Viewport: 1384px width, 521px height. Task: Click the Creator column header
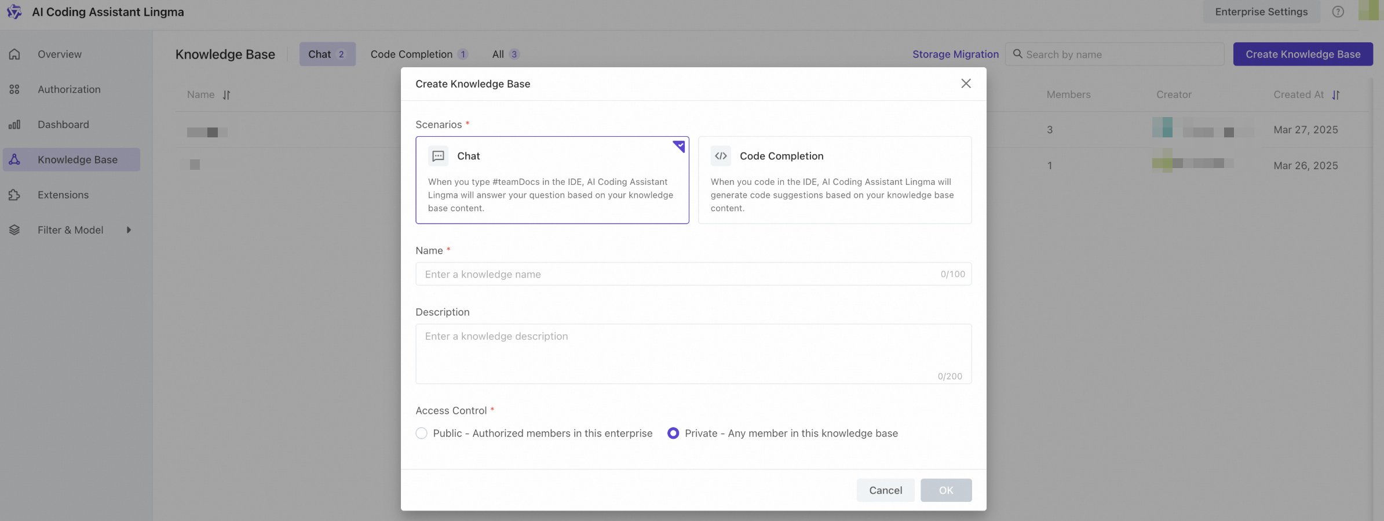coord(1174,94)
